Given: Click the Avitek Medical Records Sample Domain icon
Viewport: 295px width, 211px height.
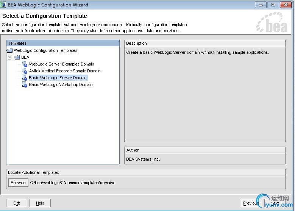Looking at the screenshot, I should tap(25, 71).
